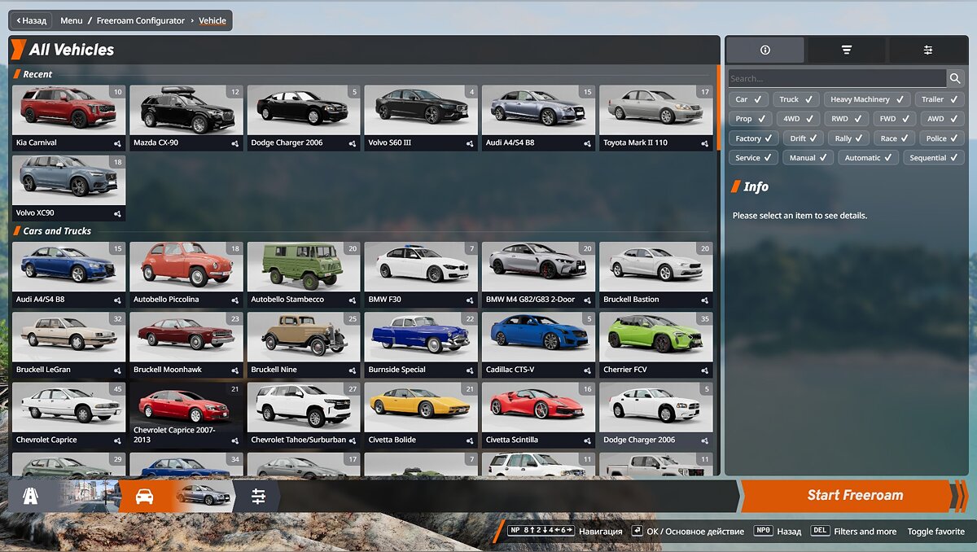
Task: Click the Toggle favorite hint
Action: click(936, 532)
